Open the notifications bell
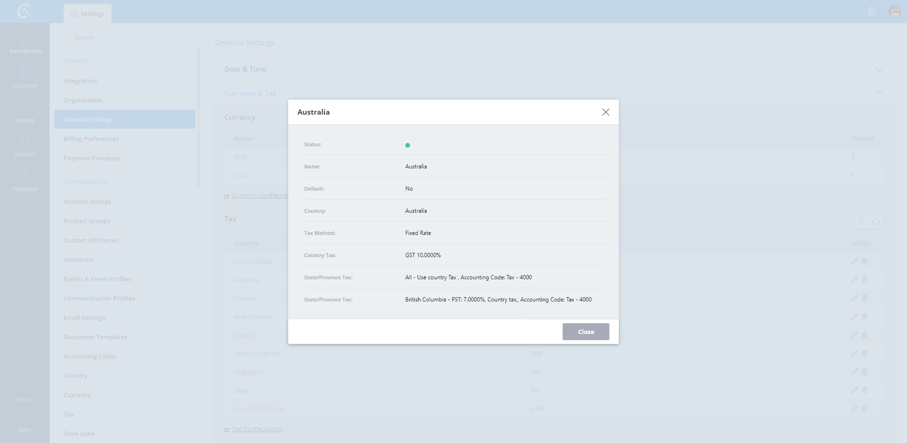Screen dimensions: 907x443 point(872,11)
